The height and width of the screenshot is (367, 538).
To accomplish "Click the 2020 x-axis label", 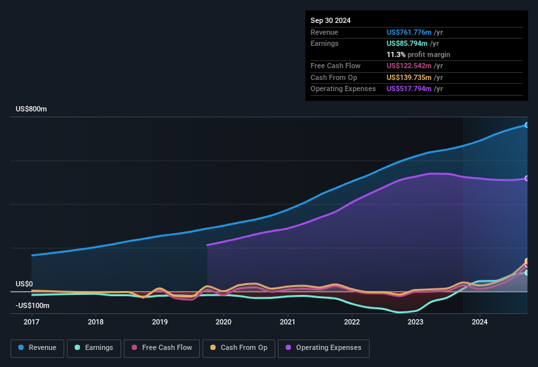I will (223, 322).
